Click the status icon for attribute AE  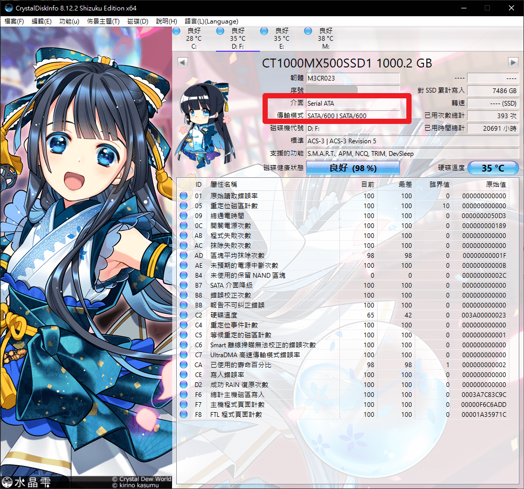(x=184, y=265)
